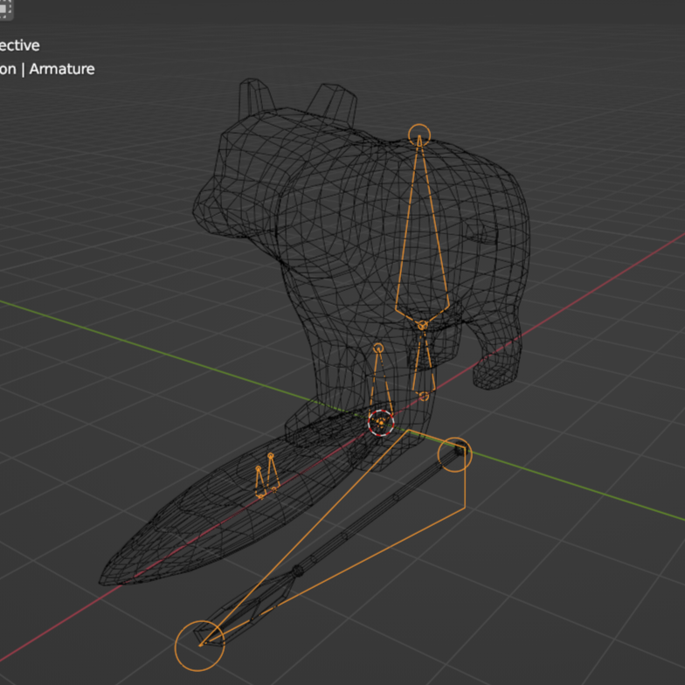Screen dimensions: 685x685
Task: Click the large joint circle at the sword tip
Action: coord(199,646)
